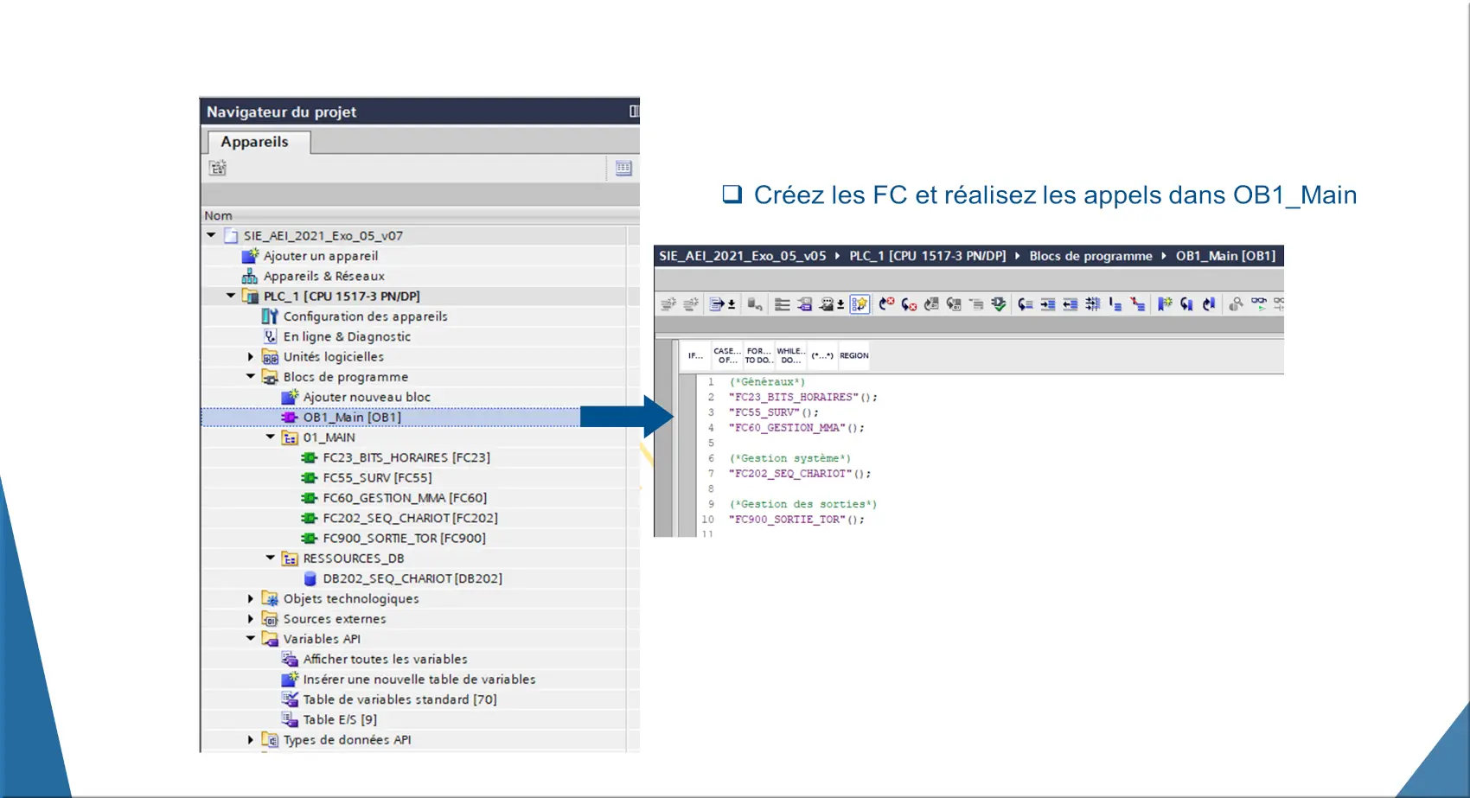This screenshot has width=1470, height=798.
Task: Open Table E/S [9]
Action: pyautogui.click(x=340, y=719)
